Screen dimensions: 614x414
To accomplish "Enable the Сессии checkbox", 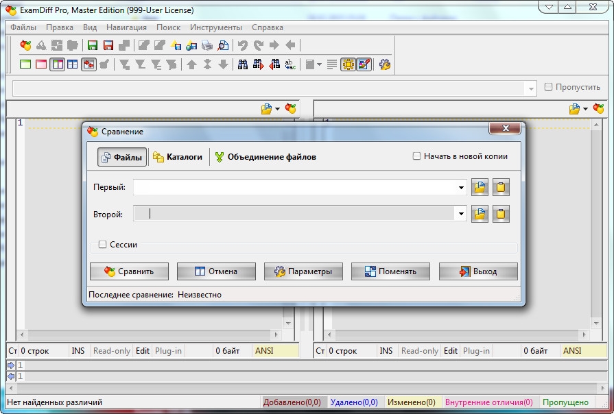I will 102,245.
